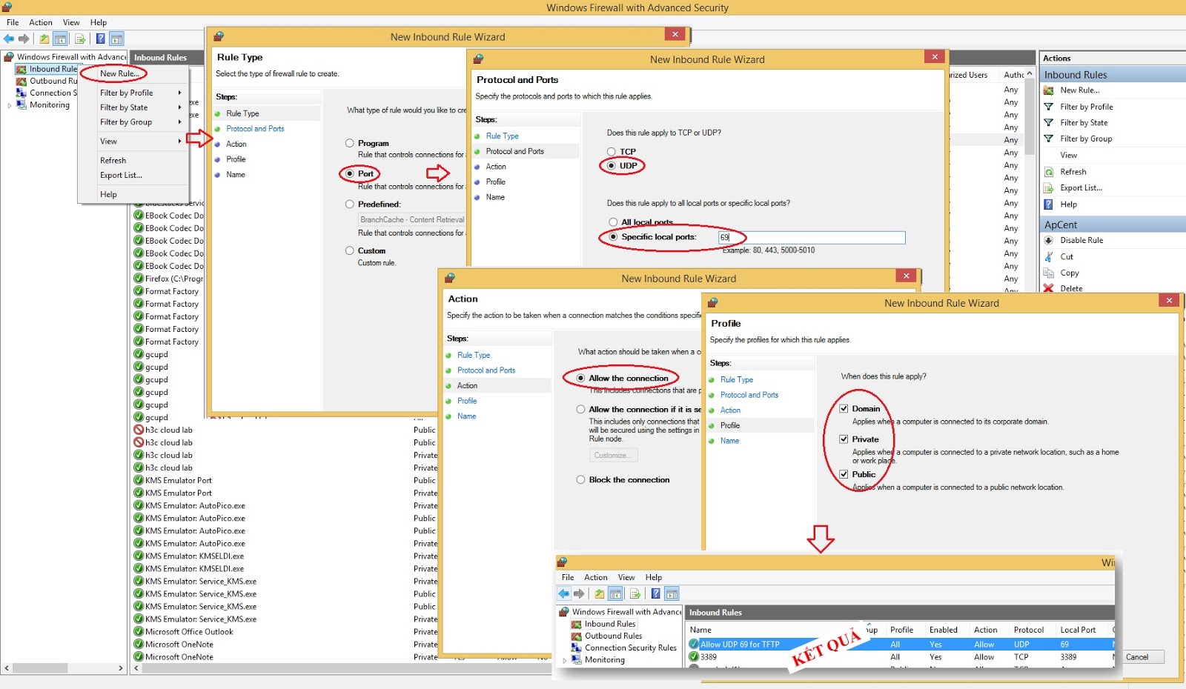Click Disable Rule under ApCent in Actions pane
This screenshot has width=1186, height=689.
click(1081, 240)
